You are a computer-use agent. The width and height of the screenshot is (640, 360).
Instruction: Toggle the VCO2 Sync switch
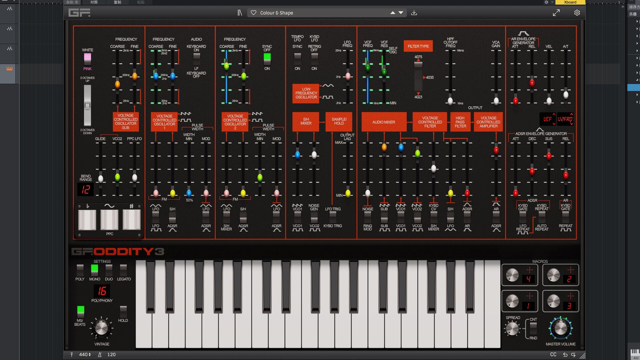[267, 59]
